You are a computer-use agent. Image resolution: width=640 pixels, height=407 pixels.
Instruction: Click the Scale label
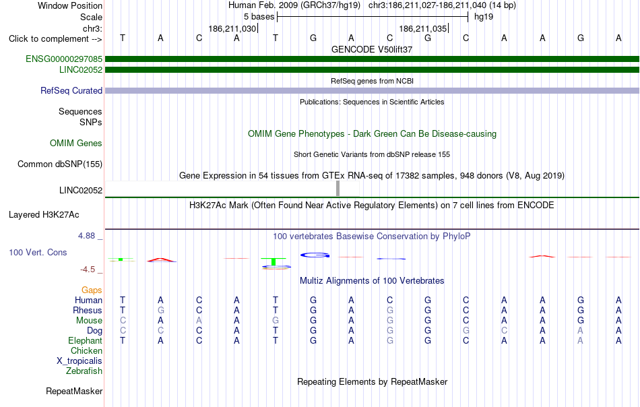92,17
